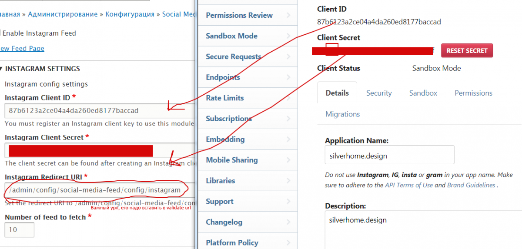This screenshot has height=249, width=522.
Task: Click chevron arrow next to Platform Policy
Action: click(288, 242)
